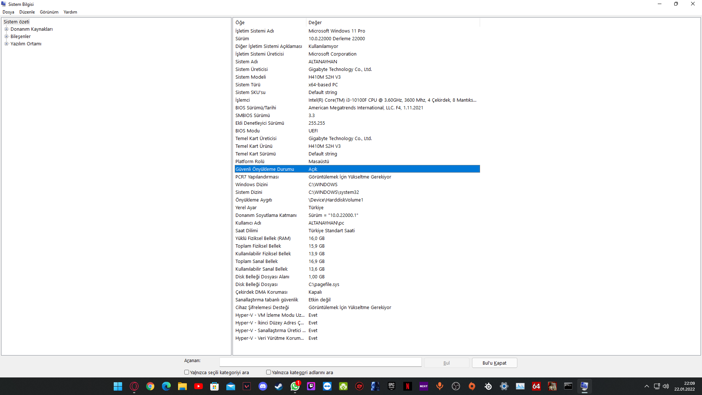Expand the Bileşenler tree node
The image size is (702, 395).
coord(6,37)
